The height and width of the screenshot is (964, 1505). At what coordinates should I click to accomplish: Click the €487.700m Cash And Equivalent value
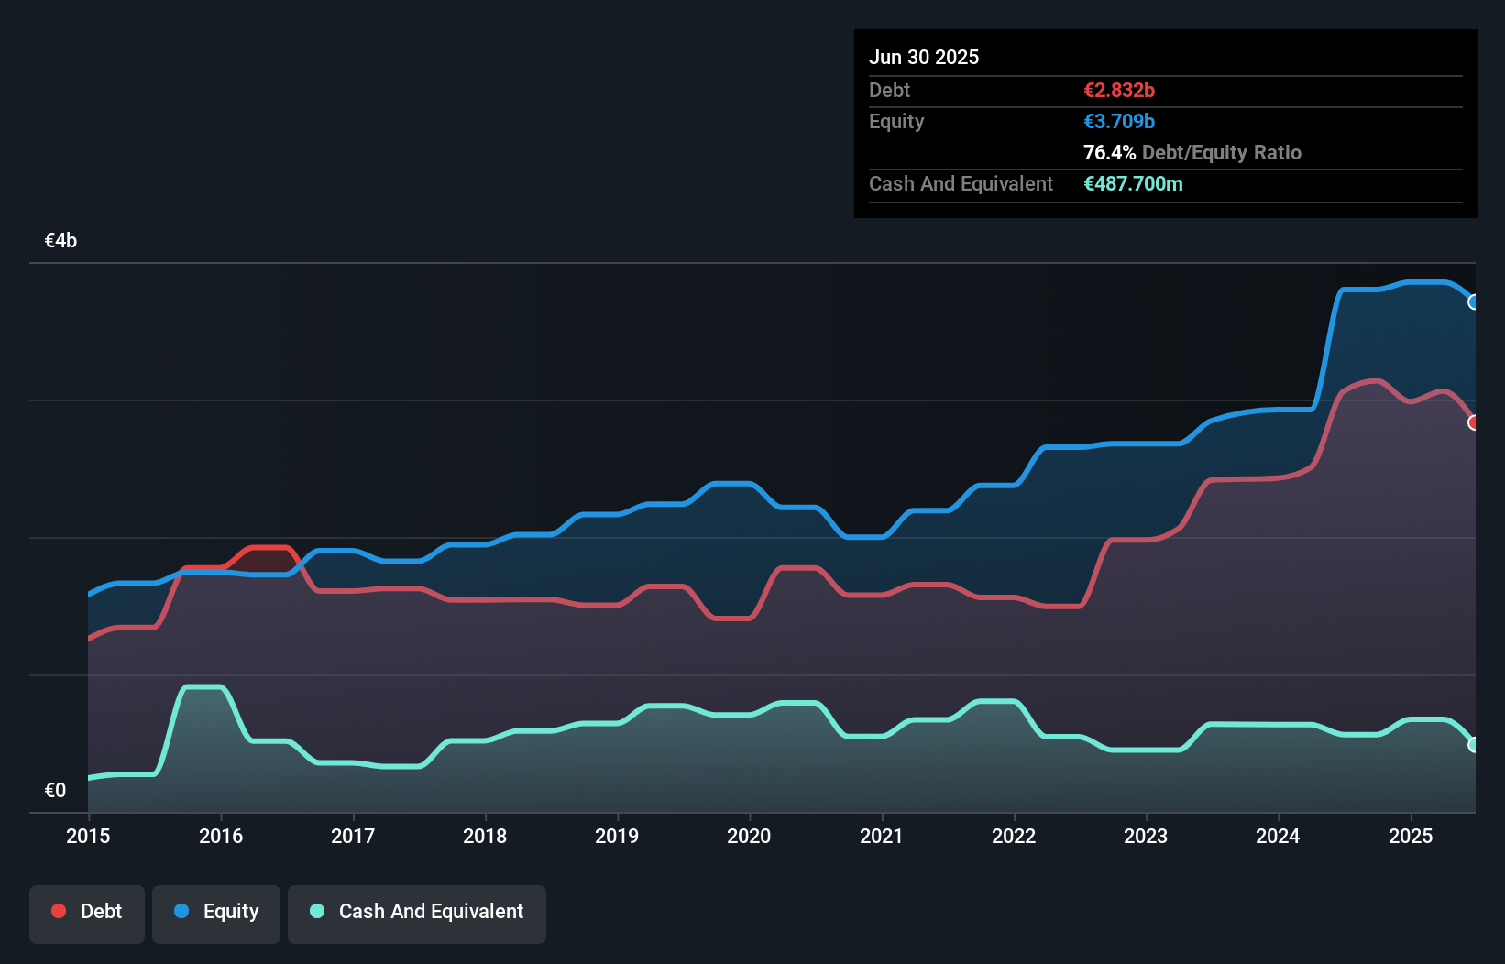point(1134,183)
